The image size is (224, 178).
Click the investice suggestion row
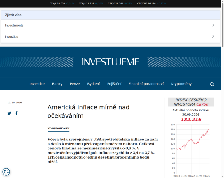(111, 36)
